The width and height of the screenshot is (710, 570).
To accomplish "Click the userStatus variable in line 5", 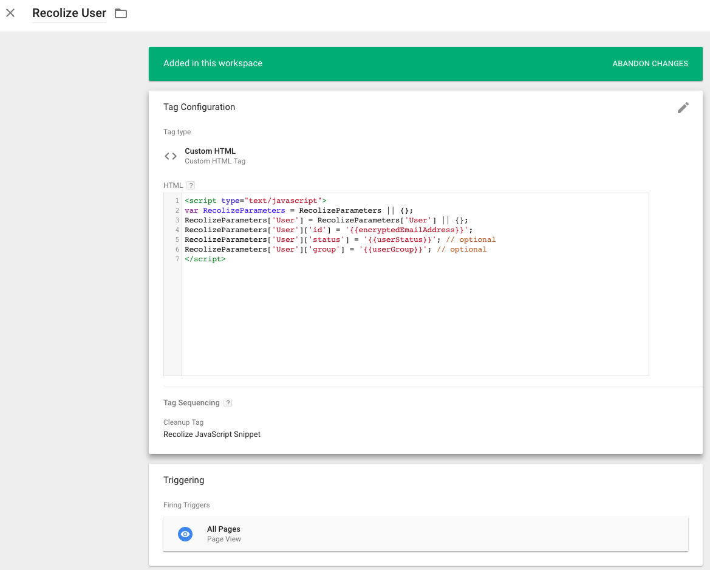I will coord(400,239).
